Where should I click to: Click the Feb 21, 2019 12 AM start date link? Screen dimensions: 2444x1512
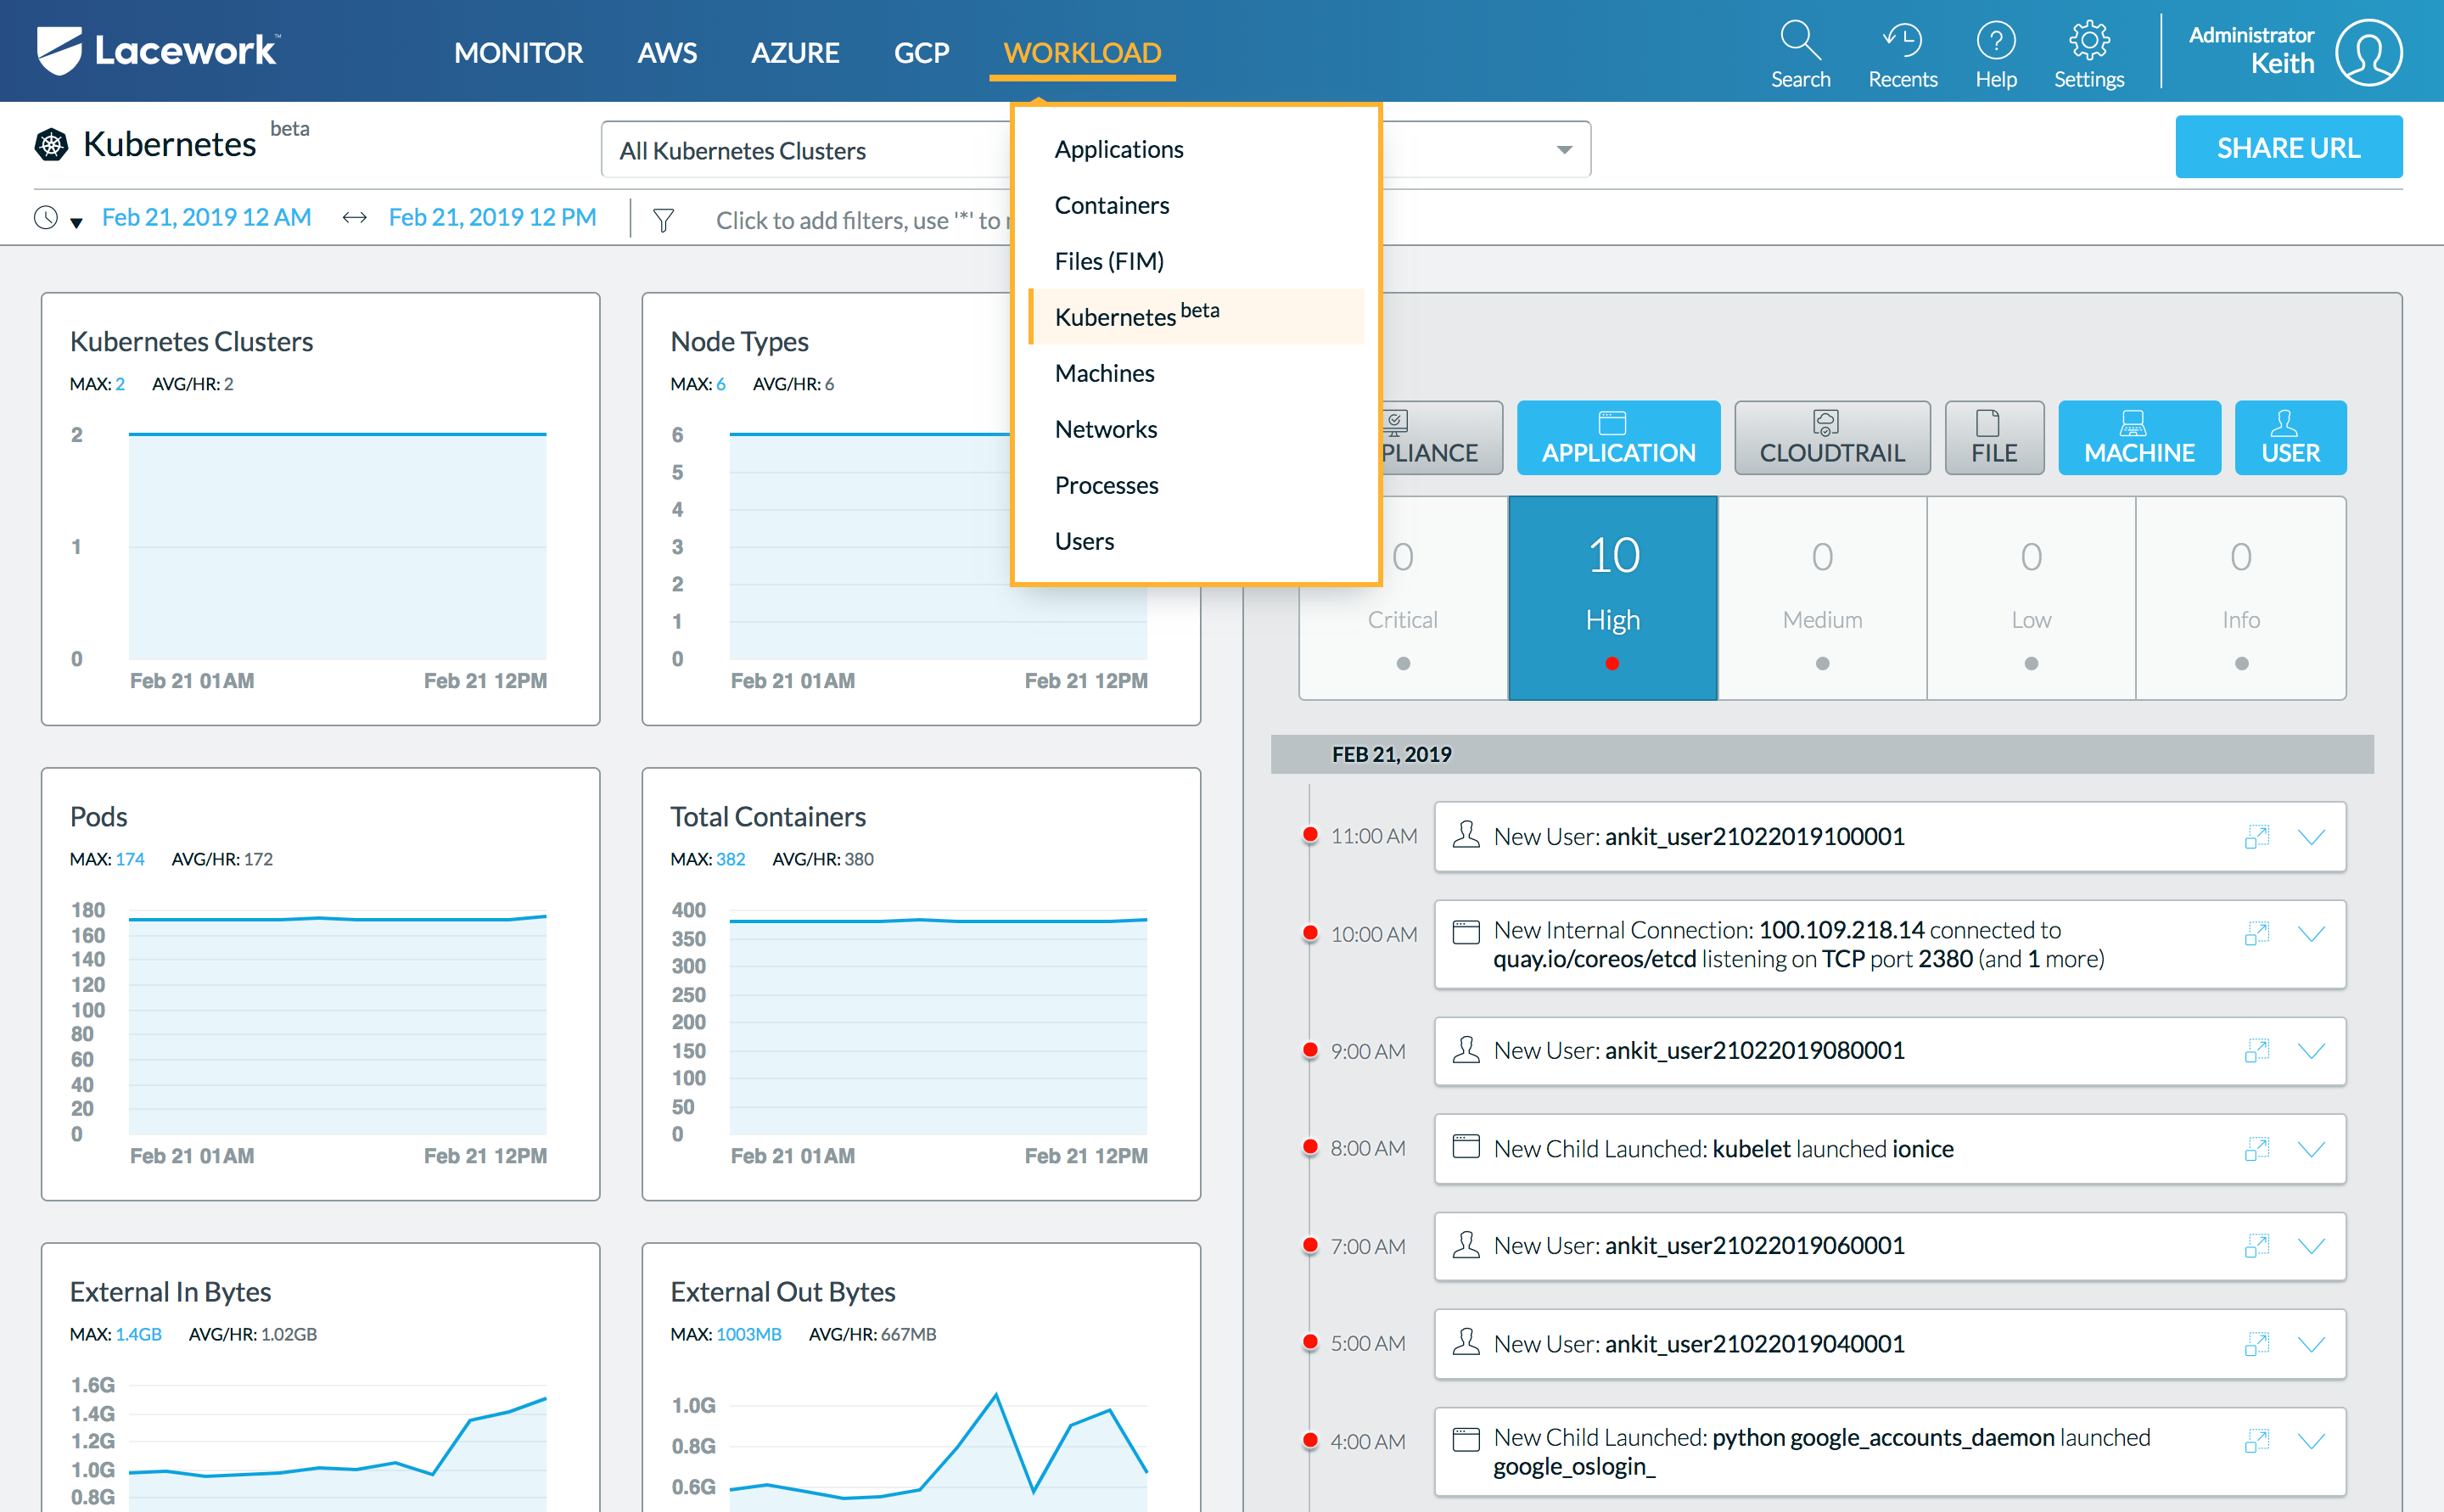[206, 217]
